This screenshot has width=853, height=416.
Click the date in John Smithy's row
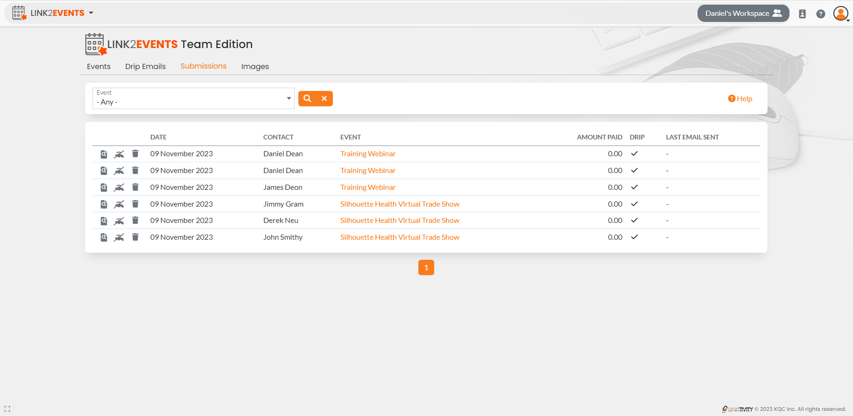182,237
